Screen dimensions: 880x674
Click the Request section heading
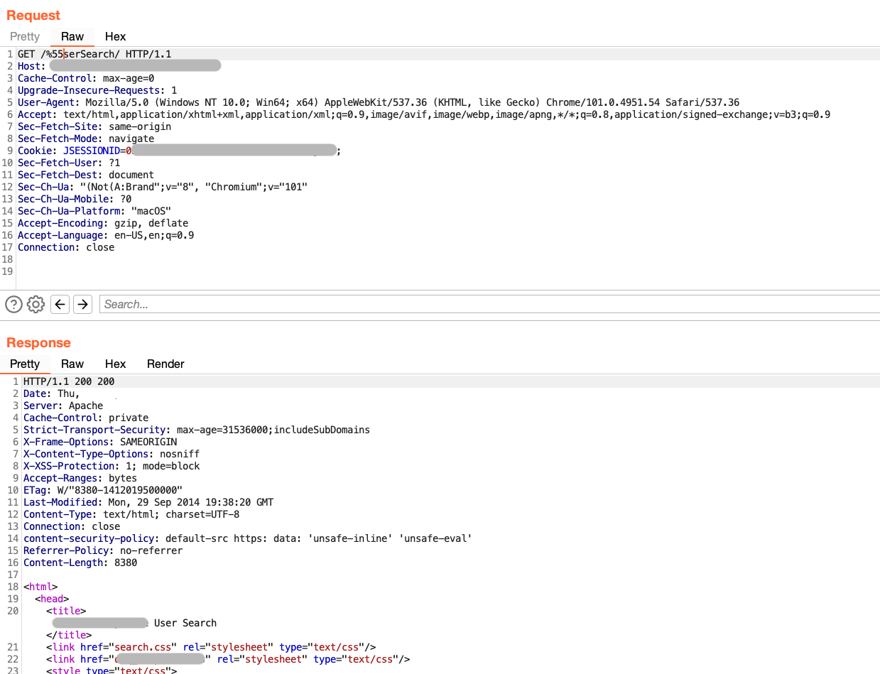point(33,15)
